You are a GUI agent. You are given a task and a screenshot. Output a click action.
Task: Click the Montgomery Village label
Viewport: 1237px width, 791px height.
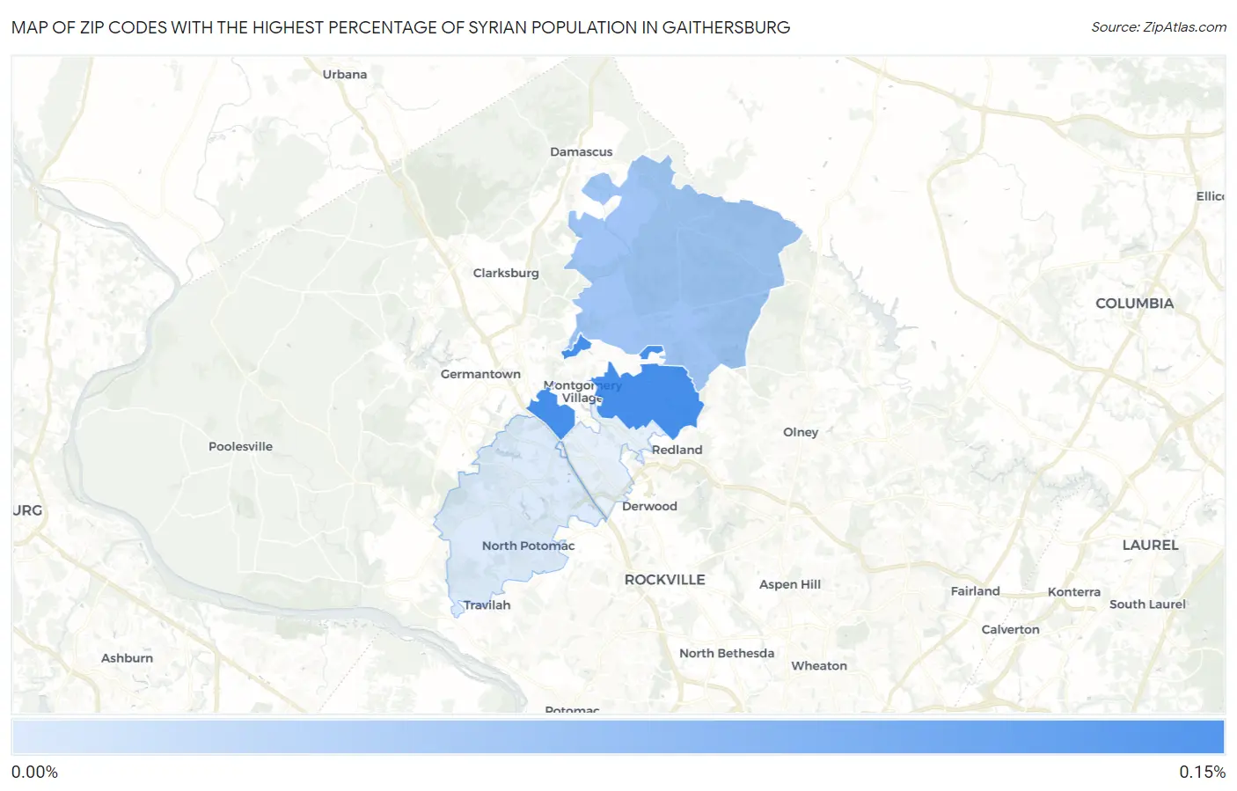[582, 392]
